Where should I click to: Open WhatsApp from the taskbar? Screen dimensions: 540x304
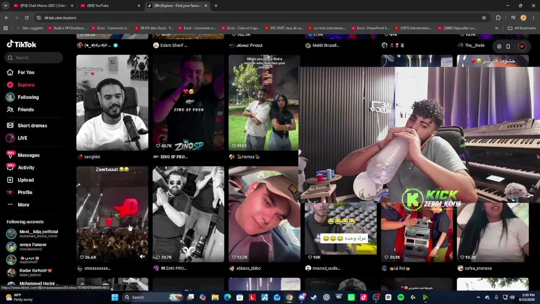351,297
